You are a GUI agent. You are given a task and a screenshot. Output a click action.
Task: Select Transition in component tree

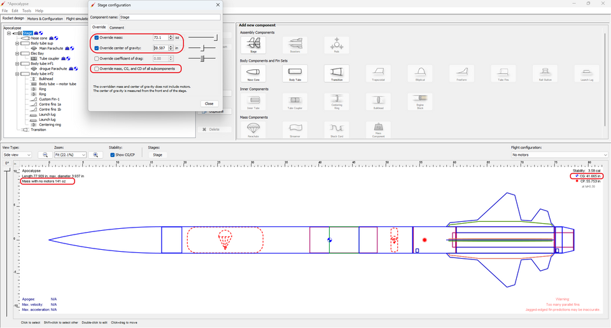pos(38,130)
